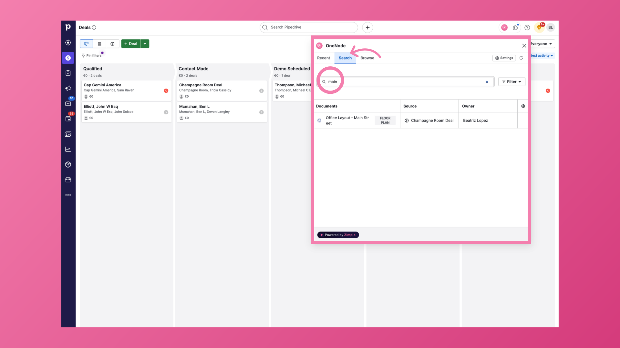Switch to the Recent tab in OneNode
Image resolution: width=620 pixels, height=348 pixels.
(x=324, y=58)
